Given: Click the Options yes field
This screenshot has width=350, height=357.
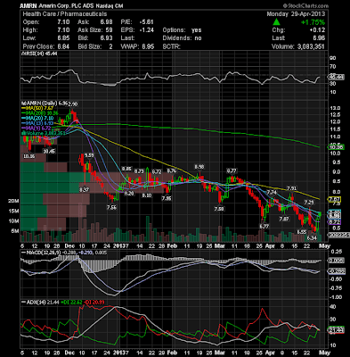Looking at the screenshot, I should tap(182, 30).
